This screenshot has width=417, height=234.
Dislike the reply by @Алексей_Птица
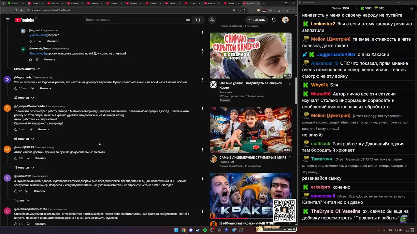[37, 59]
